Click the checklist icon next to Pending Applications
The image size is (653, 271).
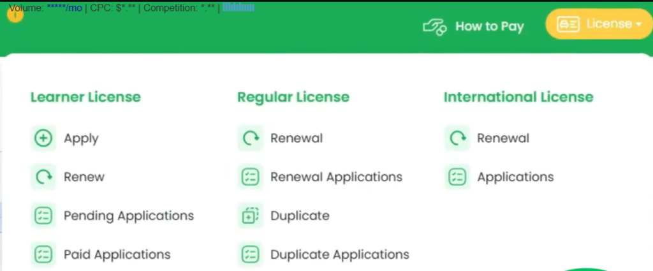[43, 216]
